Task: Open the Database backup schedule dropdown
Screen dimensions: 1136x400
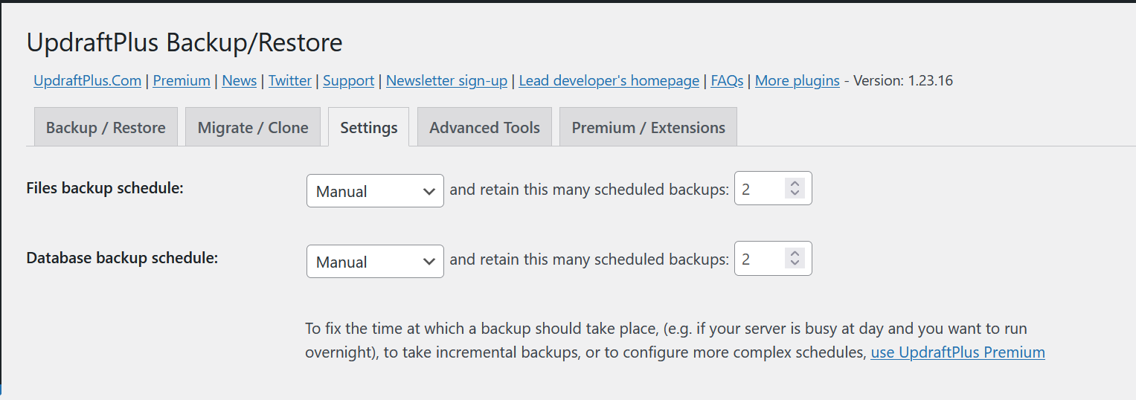Action: pyautogui.click(x=375, y=261)
